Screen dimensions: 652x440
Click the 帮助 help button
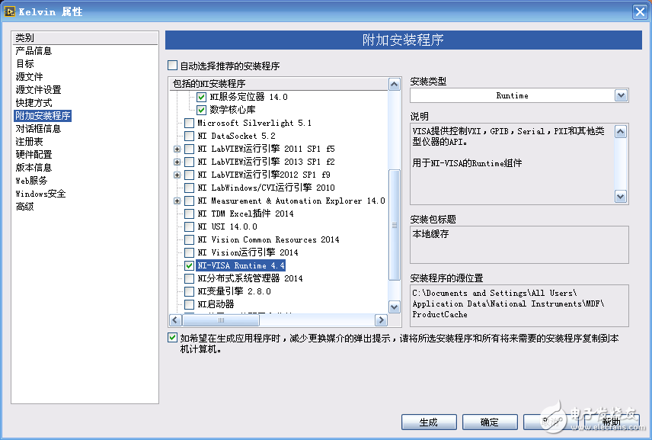(x=611, y=422)
